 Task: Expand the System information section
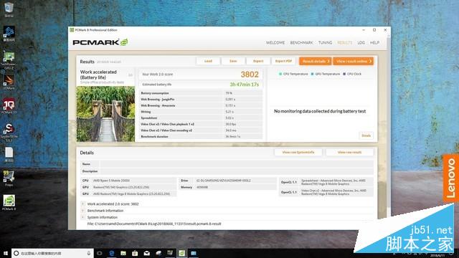(83, 217)
